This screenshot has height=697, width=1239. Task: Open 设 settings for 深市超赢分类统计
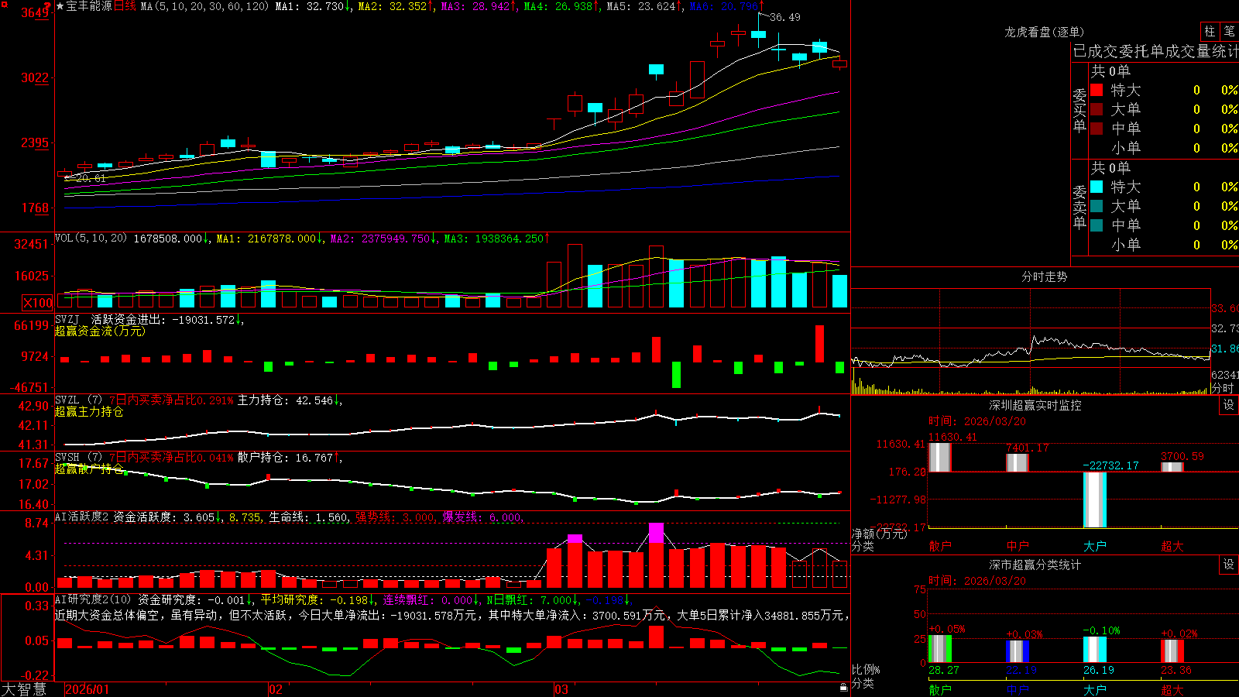1229,565
